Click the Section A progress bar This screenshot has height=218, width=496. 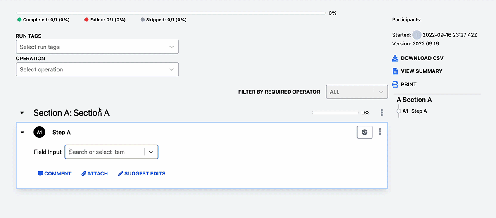(x=335, y=112)
